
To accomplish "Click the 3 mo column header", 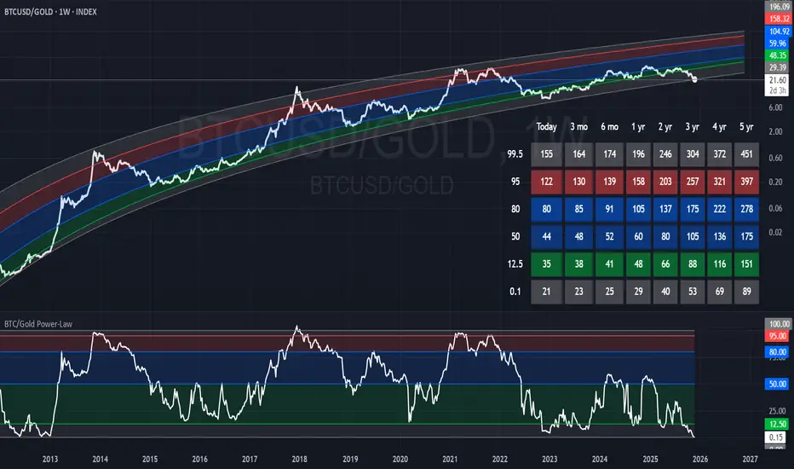I will click(578, 127).
